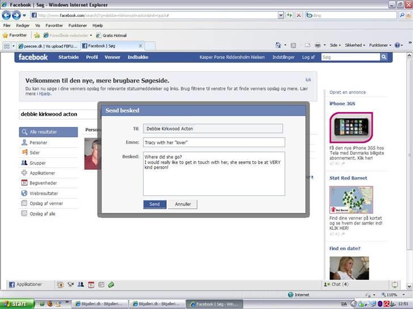Open the Filer menu

tap(7, 25)
